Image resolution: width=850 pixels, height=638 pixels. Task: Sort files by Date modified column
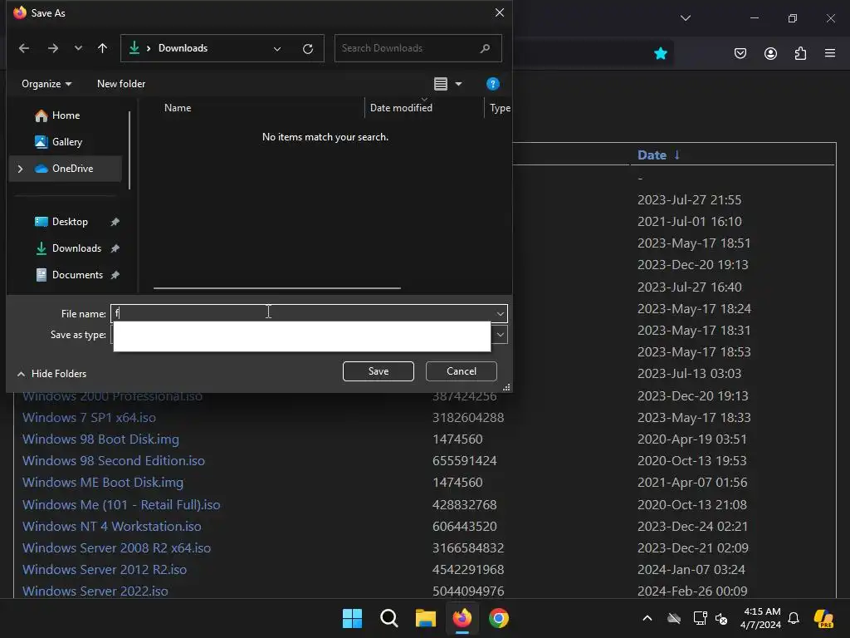401,107
